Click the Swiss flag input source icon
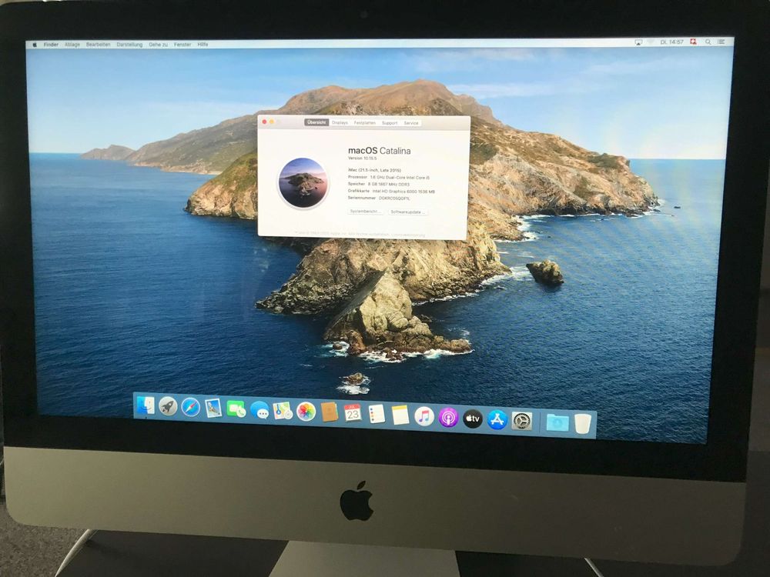 coord(694,42)
